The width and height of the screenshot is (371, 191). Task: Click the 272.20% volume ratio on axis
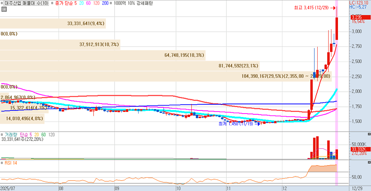click(x=359, y=153)
